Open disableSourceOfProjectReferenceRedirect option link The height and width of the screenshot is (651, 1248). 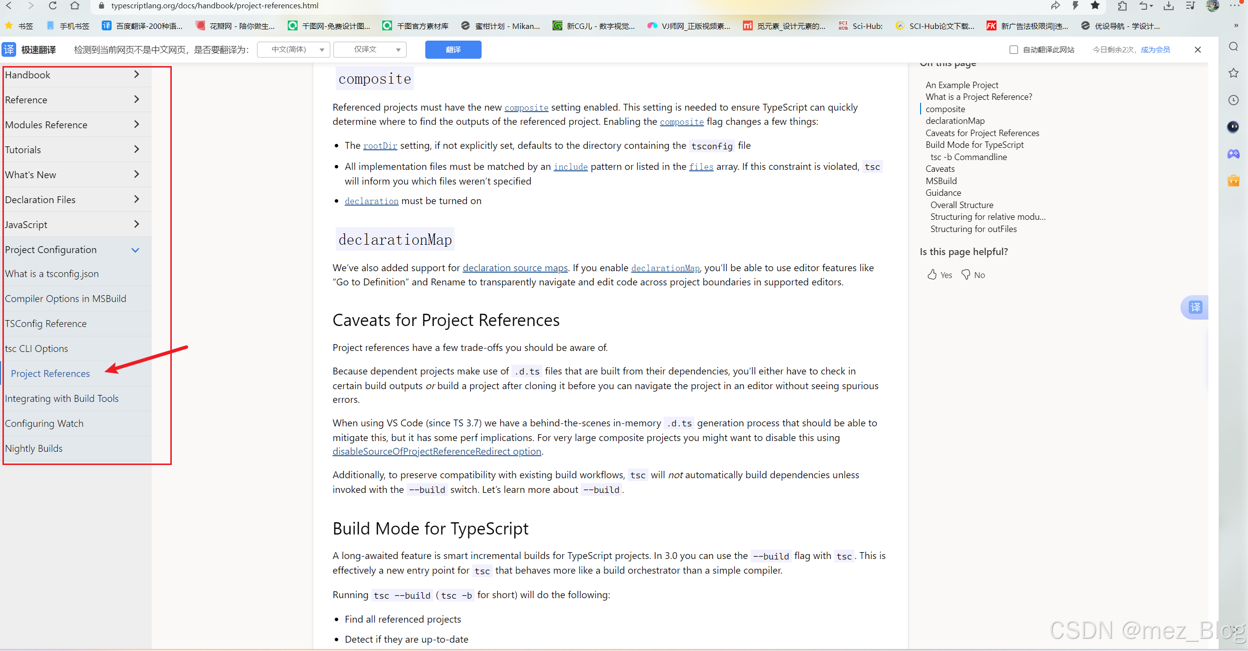[x=437, y=451]
